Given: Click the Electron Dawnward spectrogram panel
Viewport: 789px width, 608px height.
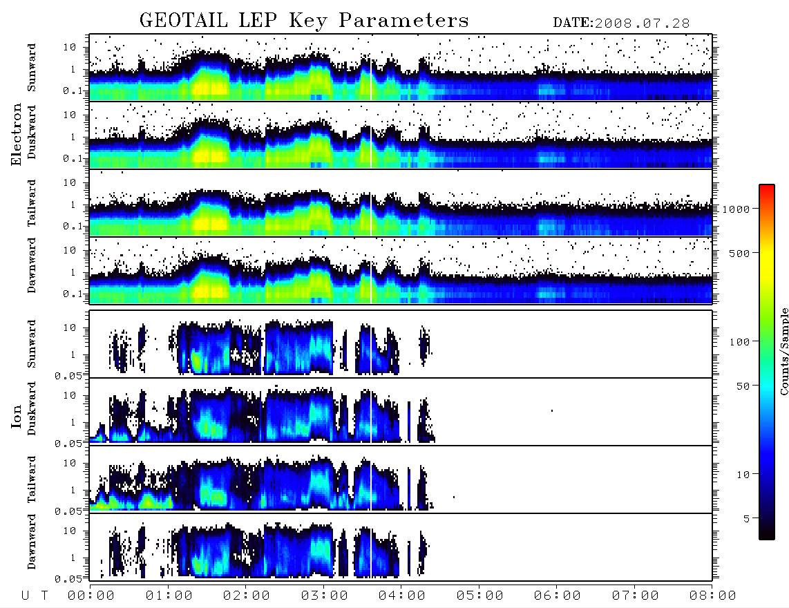Looking at the screenshot, I should pos(401,270).
